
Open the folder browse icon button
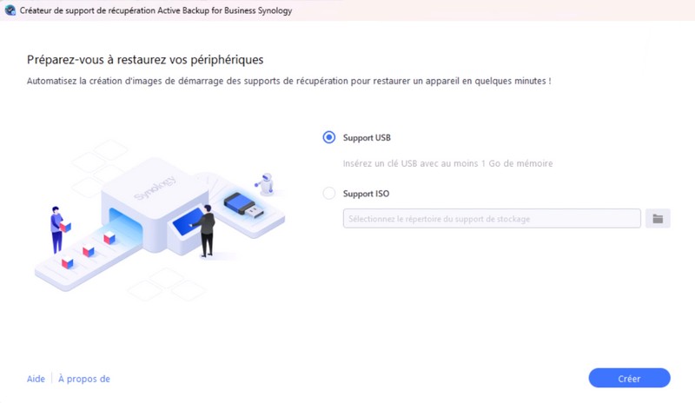click(x=658, y=219)
